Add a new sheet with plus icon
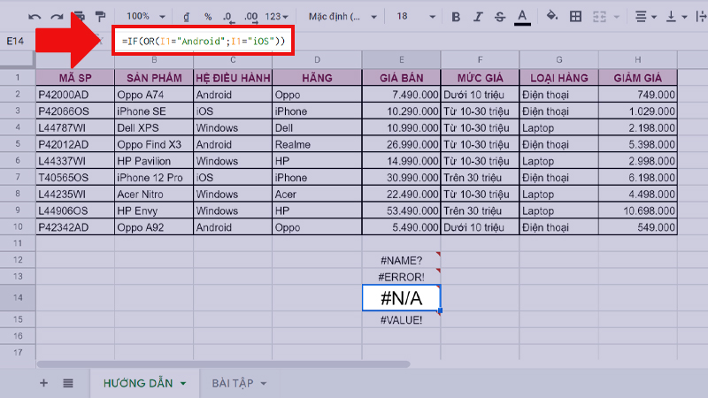The image size is (708, 398). tap(43, 383)
